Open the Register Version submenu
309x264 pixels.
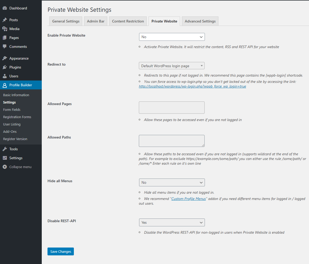click(15, 139)
